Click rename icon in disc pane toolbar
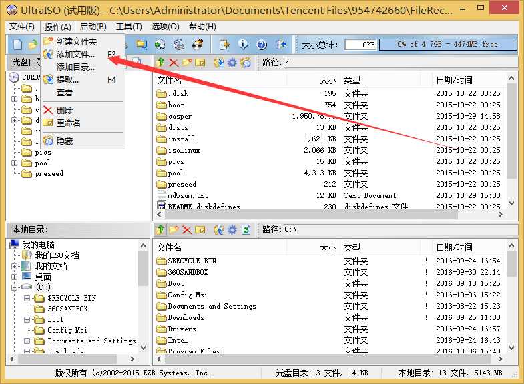 200,63
